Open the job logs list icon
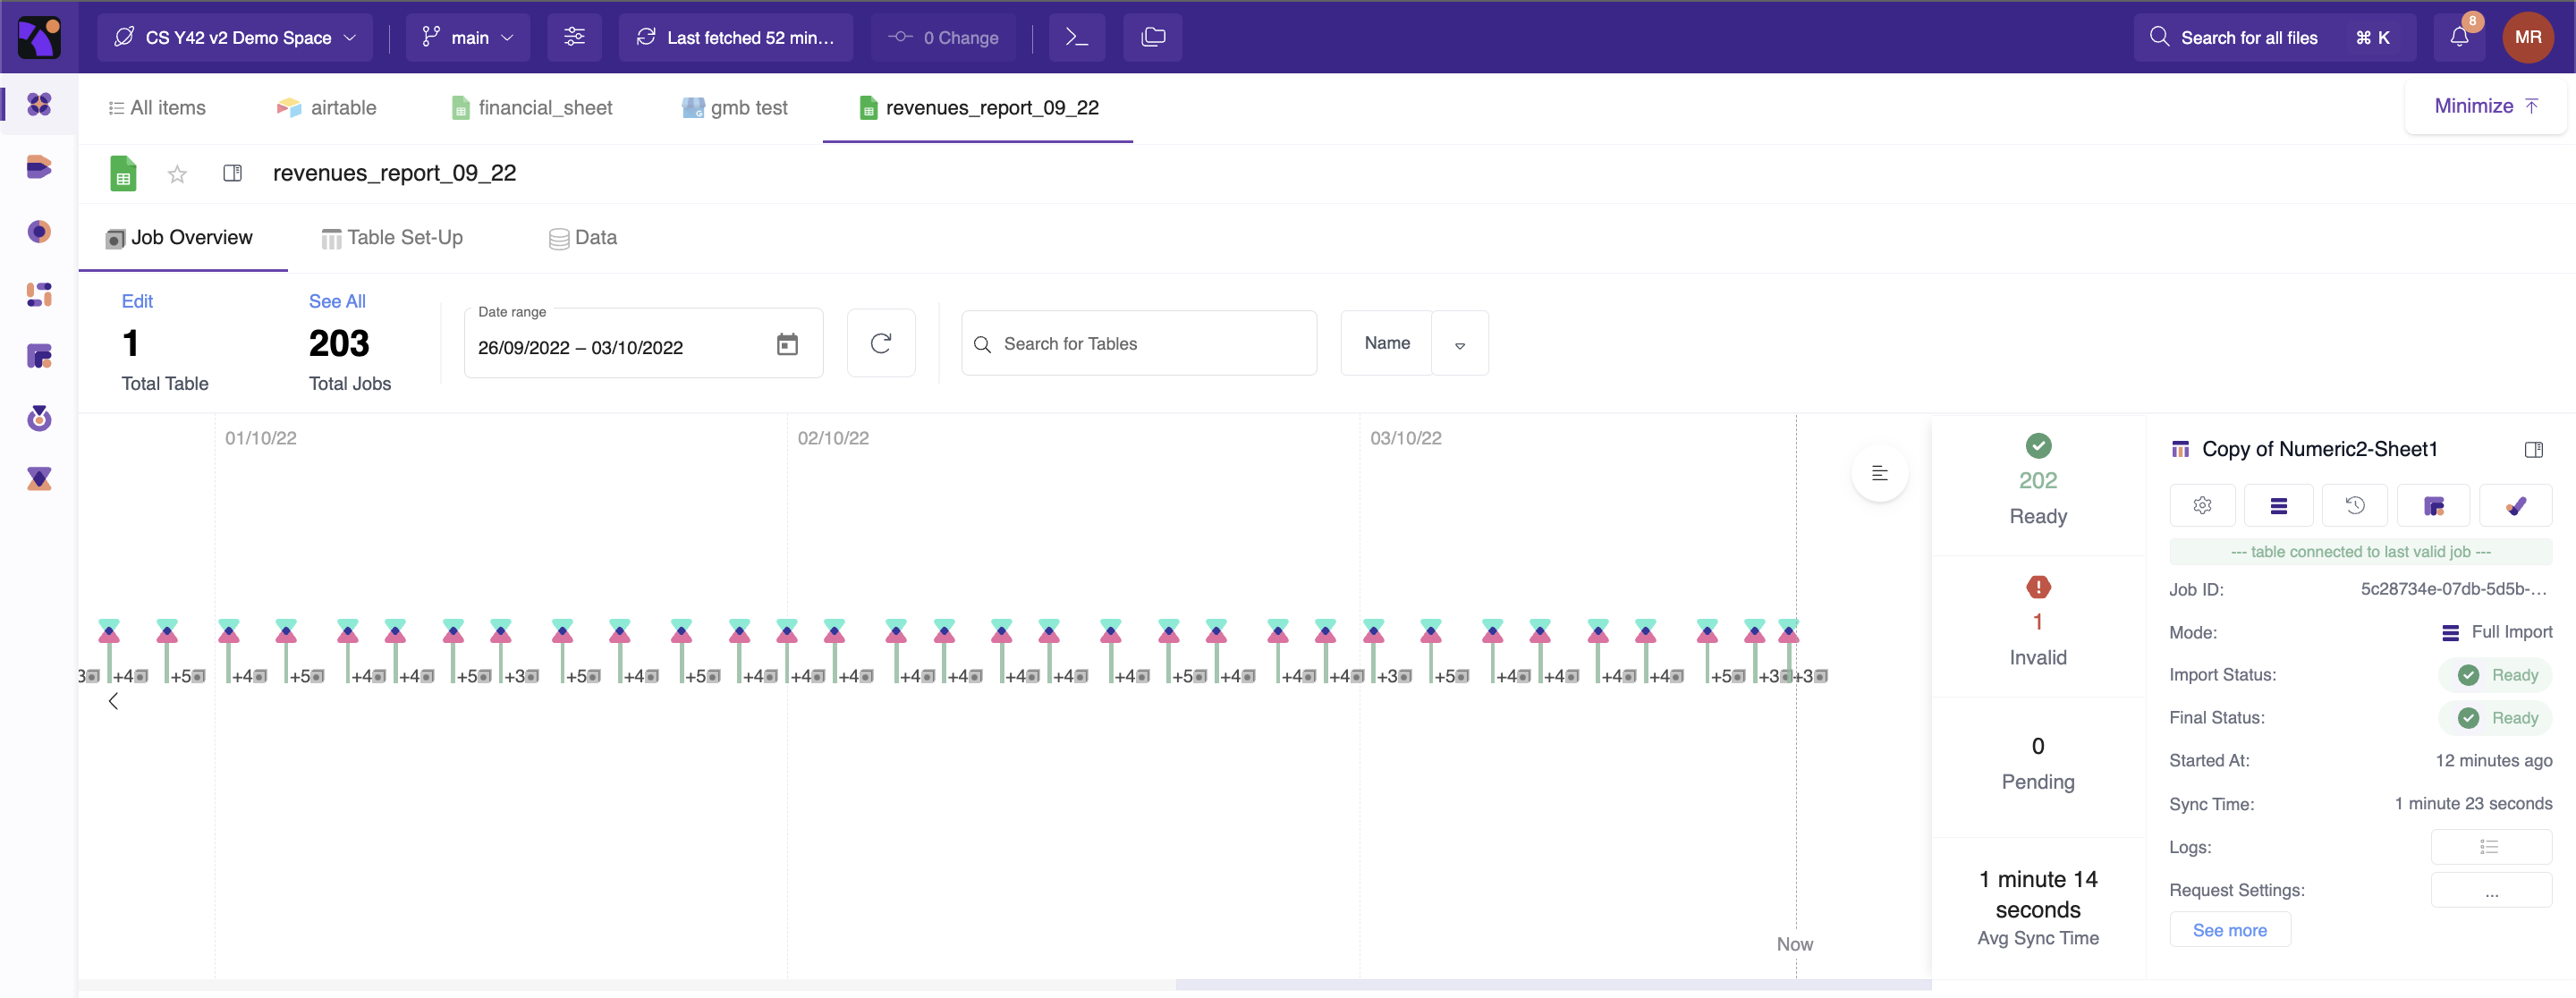The height and width of the screenshot is (998, 2576). point(2489,847)
